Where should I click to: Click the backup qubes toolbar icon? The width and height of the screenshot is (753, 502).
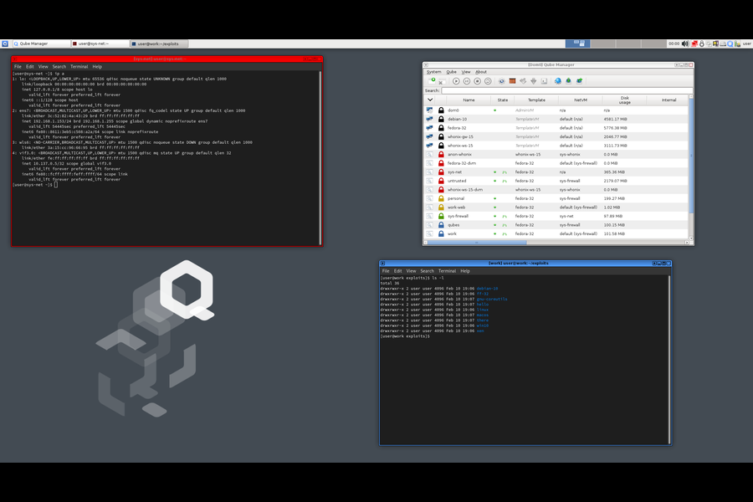point(569,81)
